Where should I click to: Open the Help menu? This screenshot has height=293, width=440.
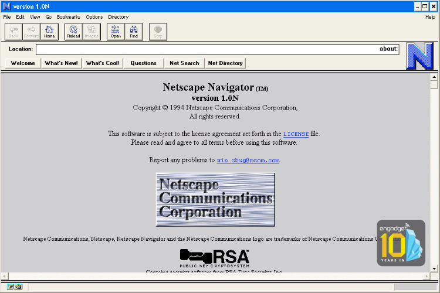430,17
